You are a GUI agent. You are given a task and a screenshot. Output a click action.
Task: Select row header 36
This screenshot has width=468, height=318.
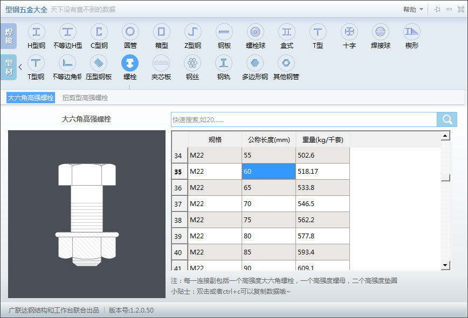click(x=180, y=188)
